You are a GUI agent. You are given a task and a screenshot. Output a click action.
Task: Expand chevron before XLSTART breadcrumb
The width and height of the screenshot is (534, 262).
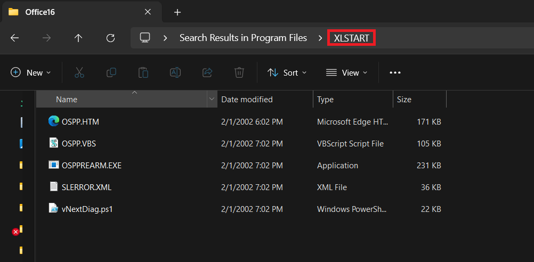(320, 38)
